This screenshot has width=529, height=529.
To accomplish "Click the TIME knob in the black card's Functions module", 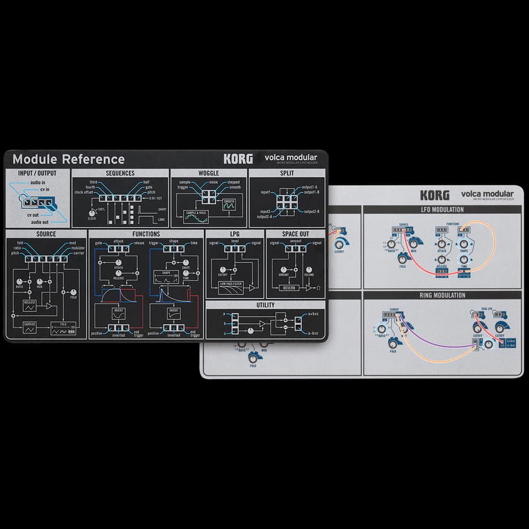I will (186, 273).
